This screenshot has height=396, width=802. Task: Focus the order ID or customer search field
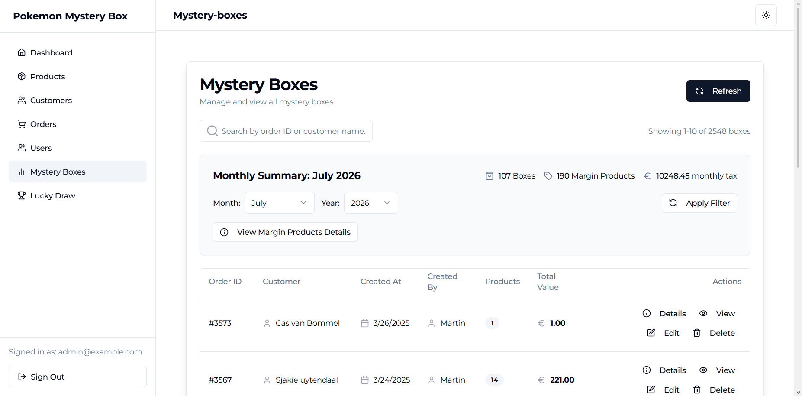286,131
